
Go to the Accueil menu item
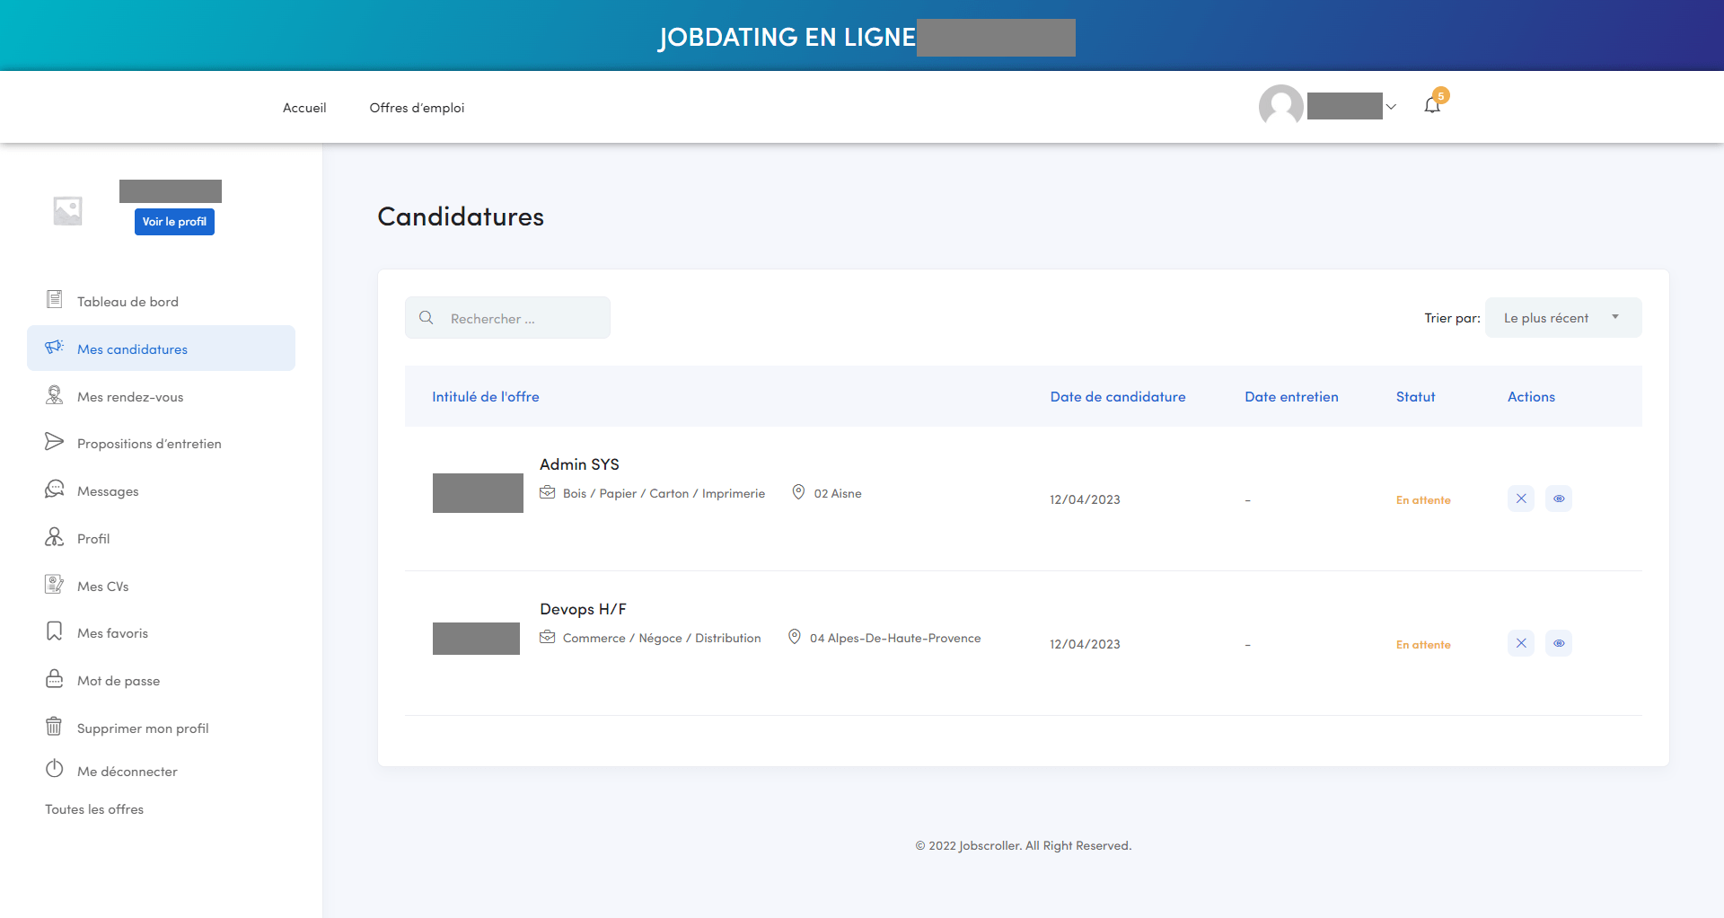[x=304, y=108]
